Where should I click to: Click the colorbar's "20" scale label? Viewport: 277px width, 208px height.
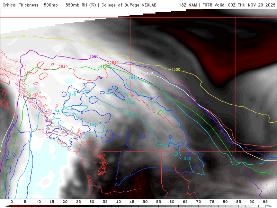tap(65, 202)
